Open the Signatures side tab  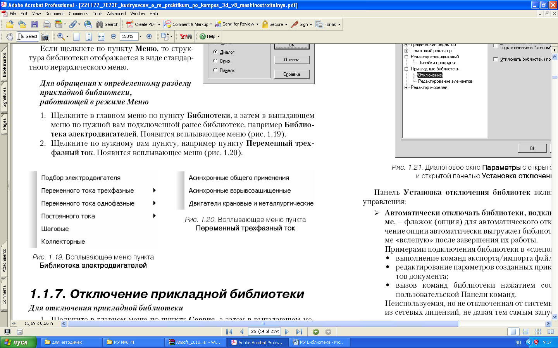click(x=4, y=97)
